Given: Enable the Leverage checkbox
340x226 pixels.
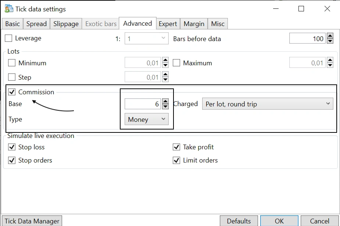Looking at the screenshot, I should (9, 38).
